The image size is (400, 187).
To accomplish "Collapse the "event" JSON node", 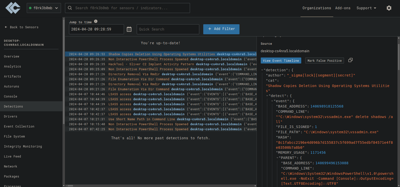I will coord(272,101).
